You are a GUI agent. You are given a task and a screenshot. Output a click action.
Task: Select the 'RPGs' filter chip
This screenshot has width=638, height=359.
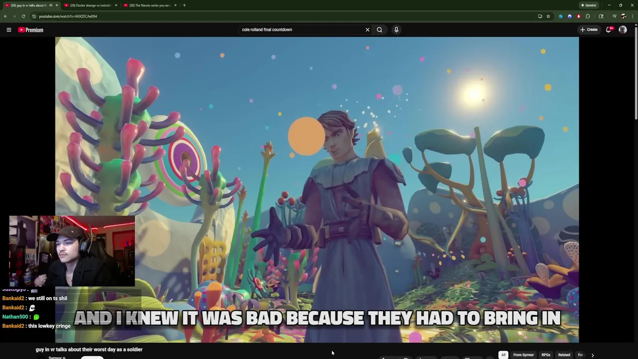546,355
